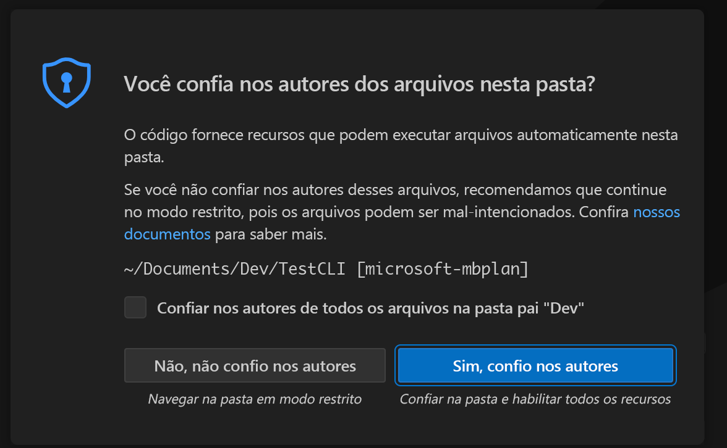Click the hyperlink "documentos" in blue text
The width and height of the screenshot is (727, 448).
167,234
